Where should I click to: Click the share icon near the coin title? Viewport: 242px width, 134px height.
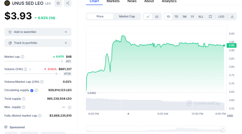tap(67, 3)
